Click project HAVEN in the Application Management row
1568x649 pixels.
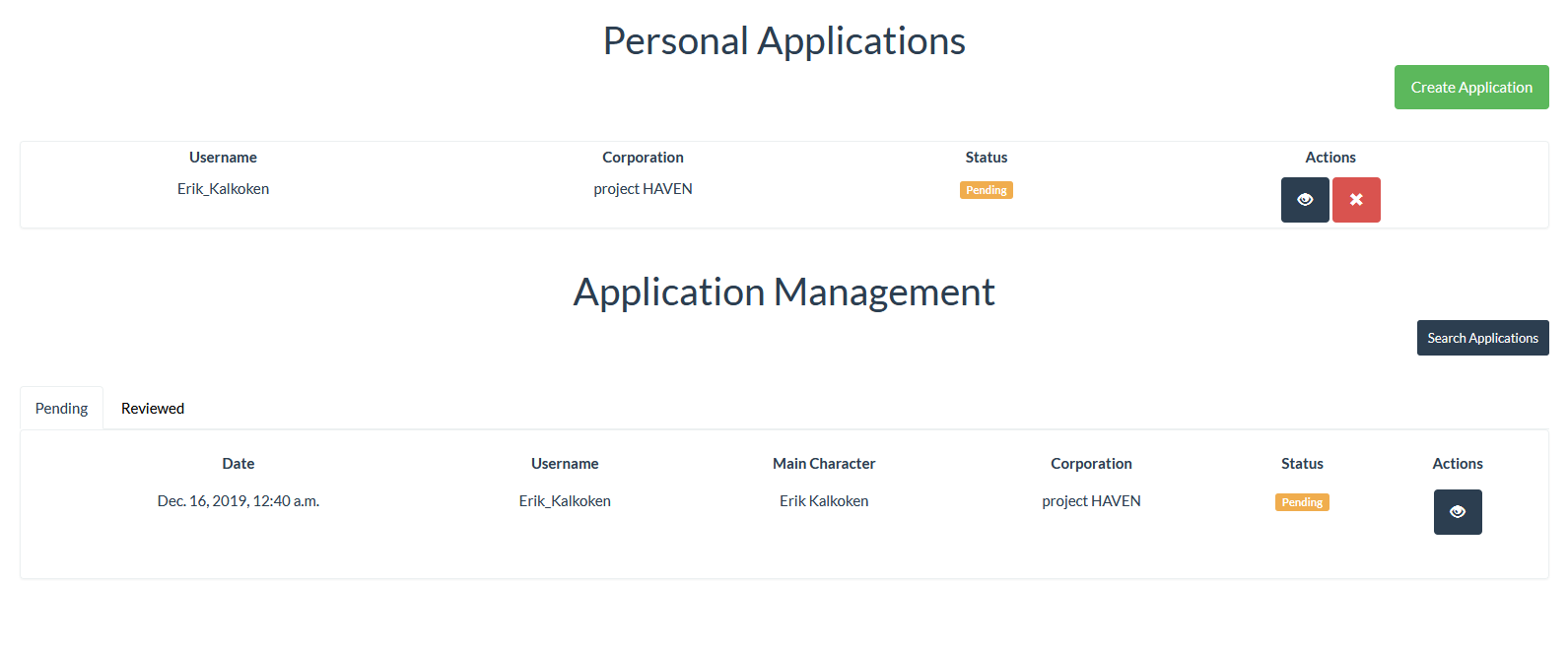[1091, 501]
